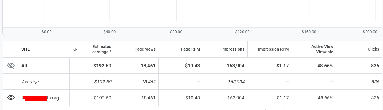383x110 pixels.
Task: Click the $200.00 chart axis label
Action: coord(370,32)
